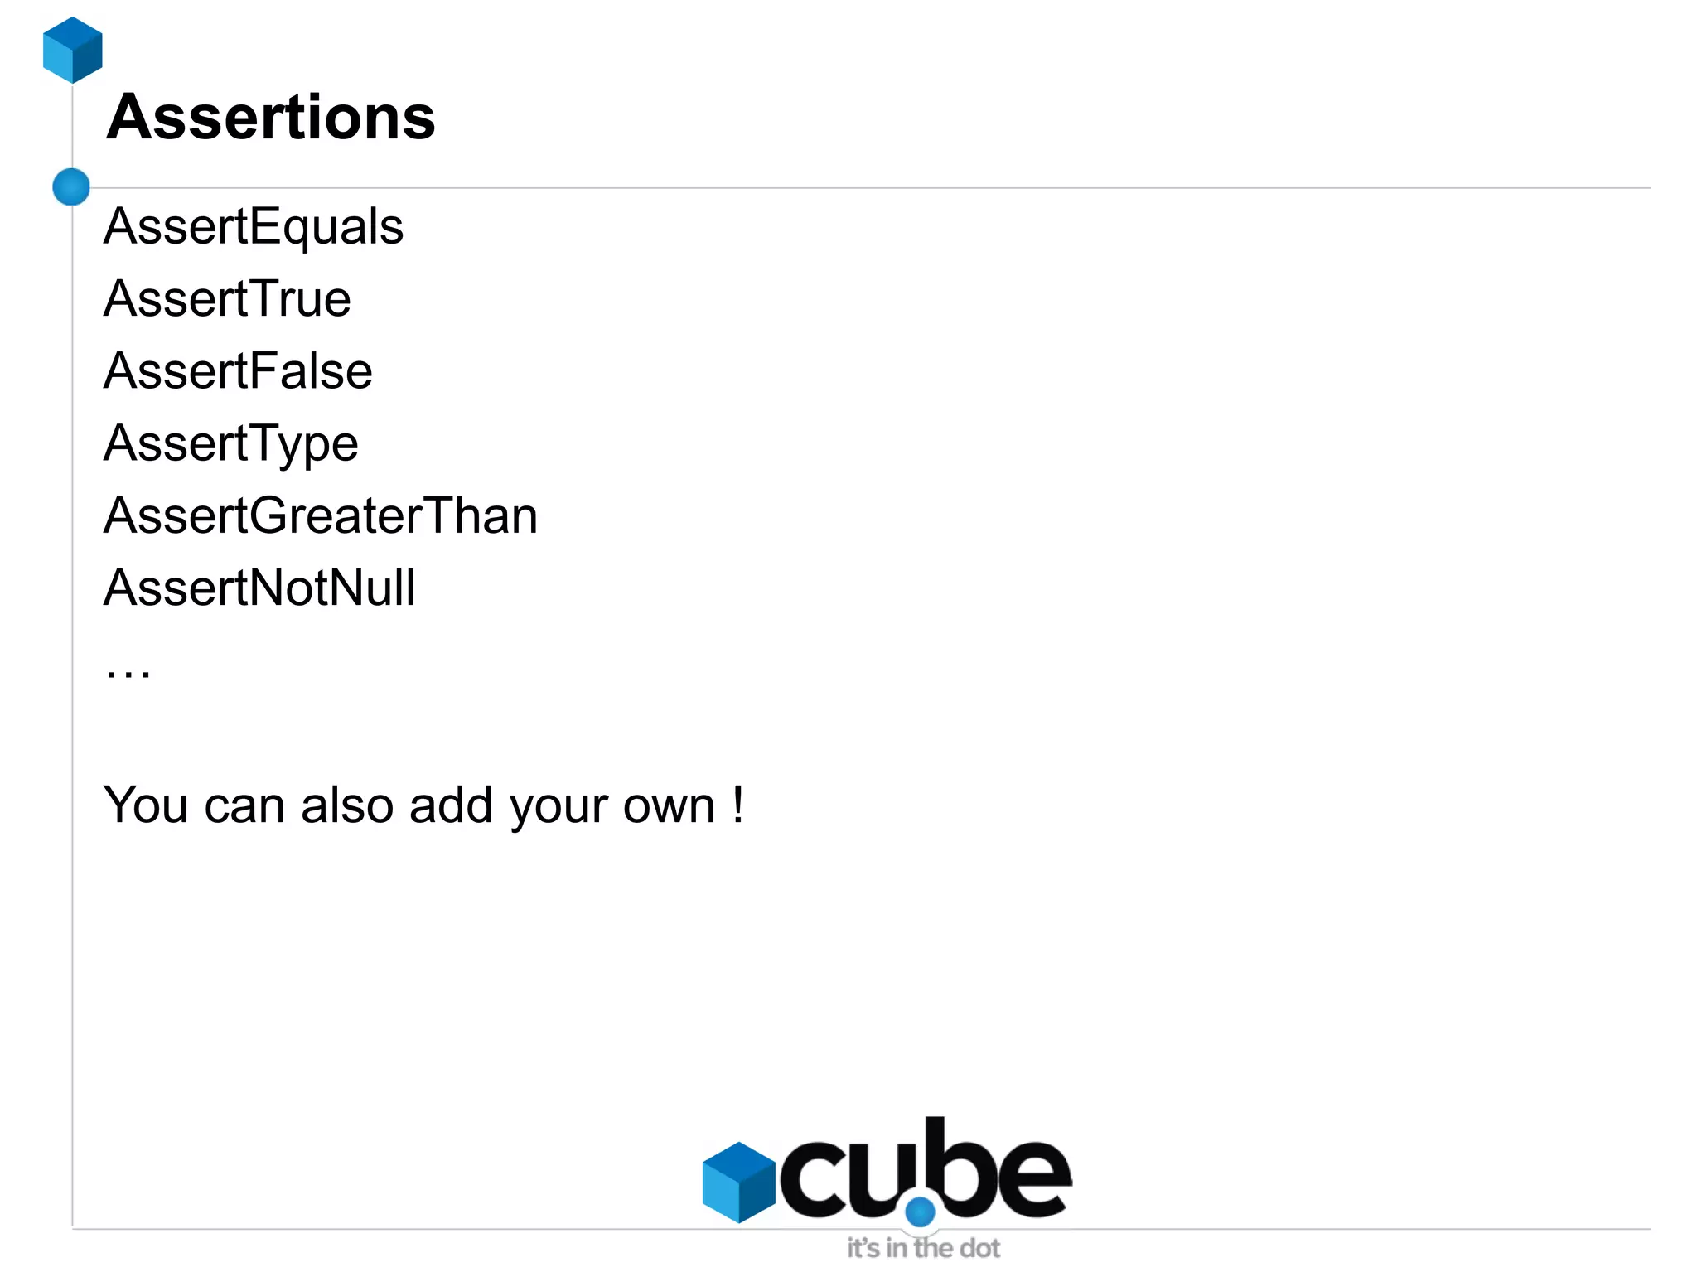This screenshot has height=1272, width=1697.
Task: Click the blue cube in the footer logo
Action: point(738,1182)
